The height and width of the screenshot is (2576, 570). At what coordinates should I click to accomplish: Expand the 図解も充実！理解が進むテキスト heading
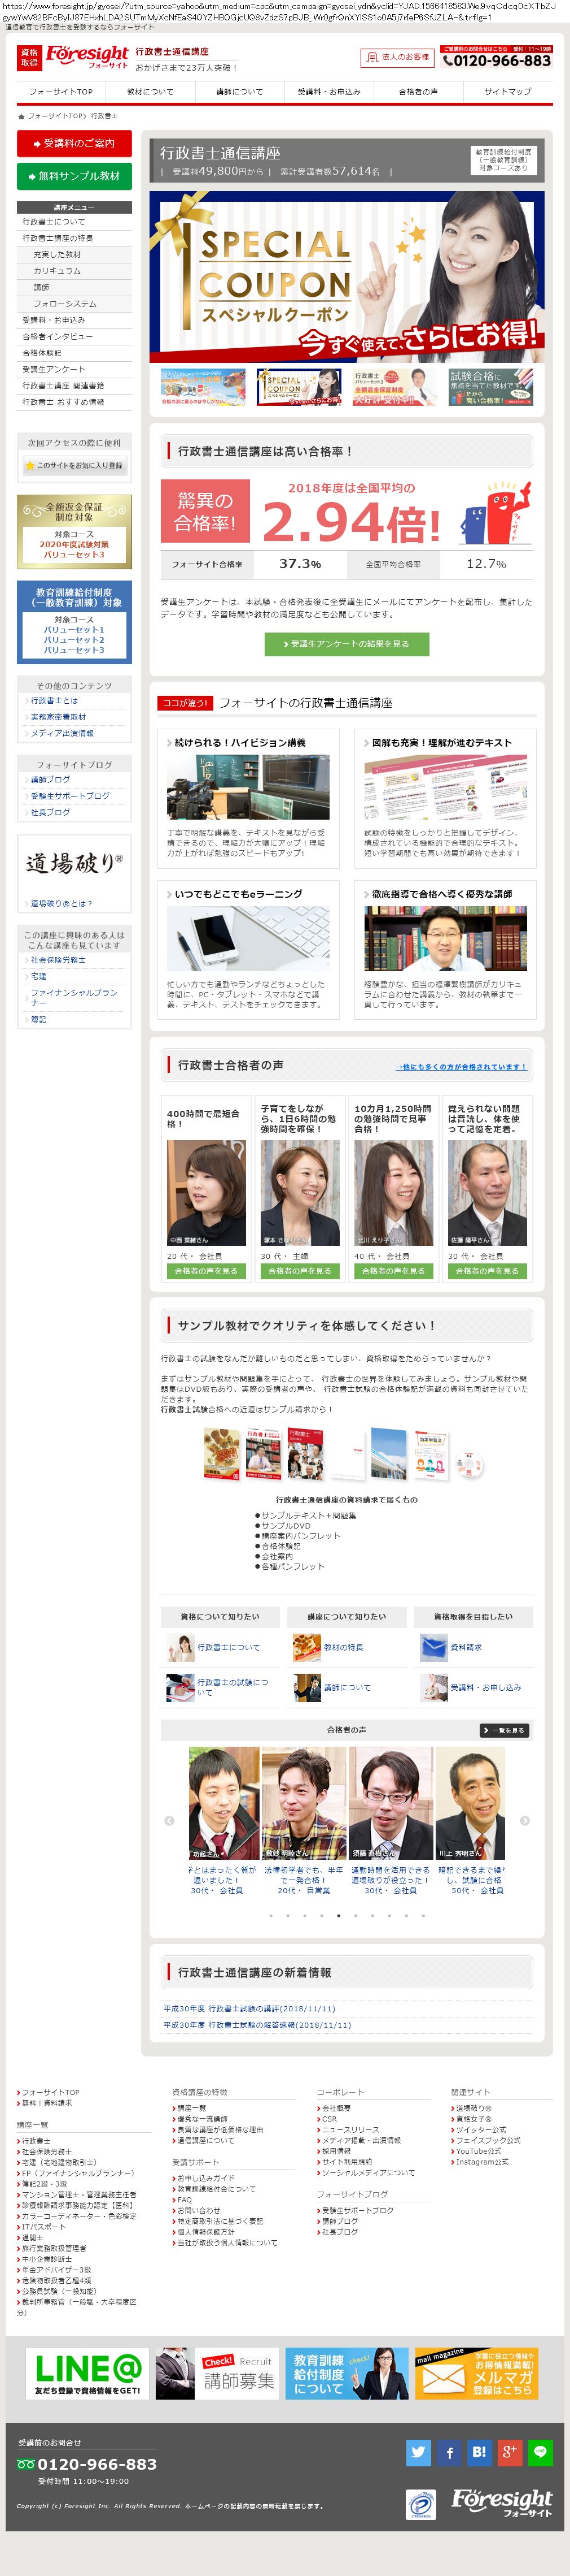[x=440, y=743]
